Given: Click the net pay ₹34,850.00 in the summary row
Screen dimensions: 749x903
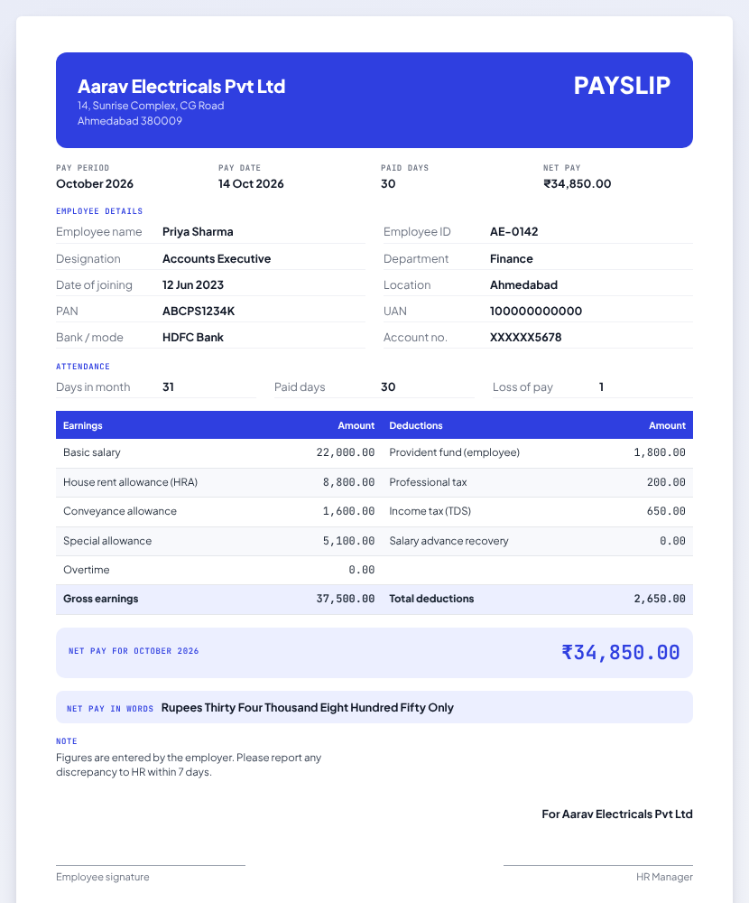Looking at the screenshot, I should (577, 183).
